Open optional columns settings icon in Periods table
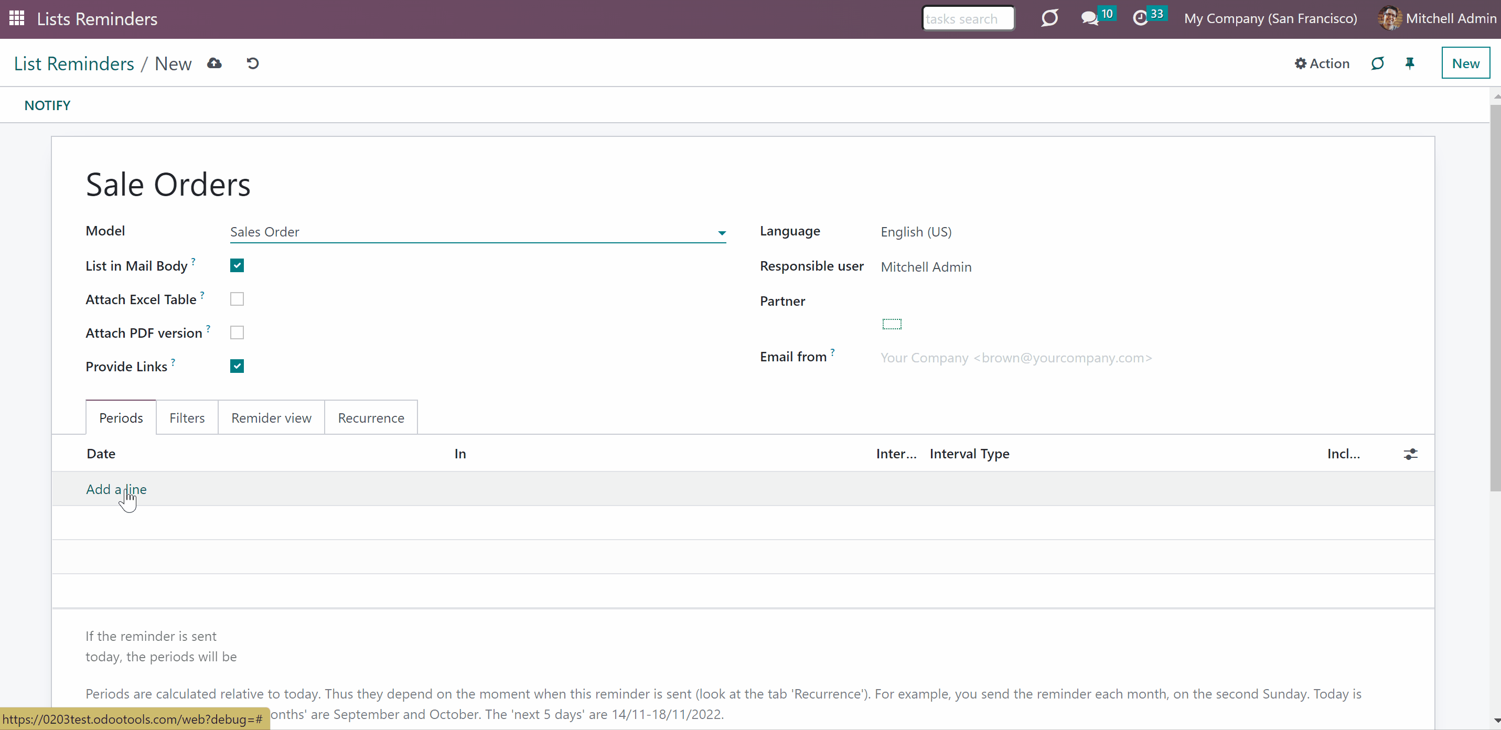This screenshot has height=730, width=1501. click(1410, 454)
